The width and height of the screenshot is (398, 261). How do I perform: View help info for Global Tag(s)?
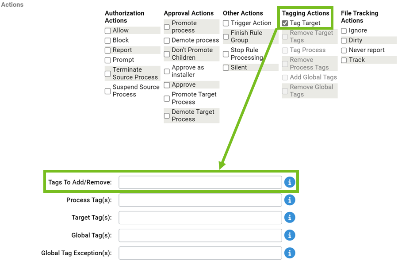pos(290,235)
